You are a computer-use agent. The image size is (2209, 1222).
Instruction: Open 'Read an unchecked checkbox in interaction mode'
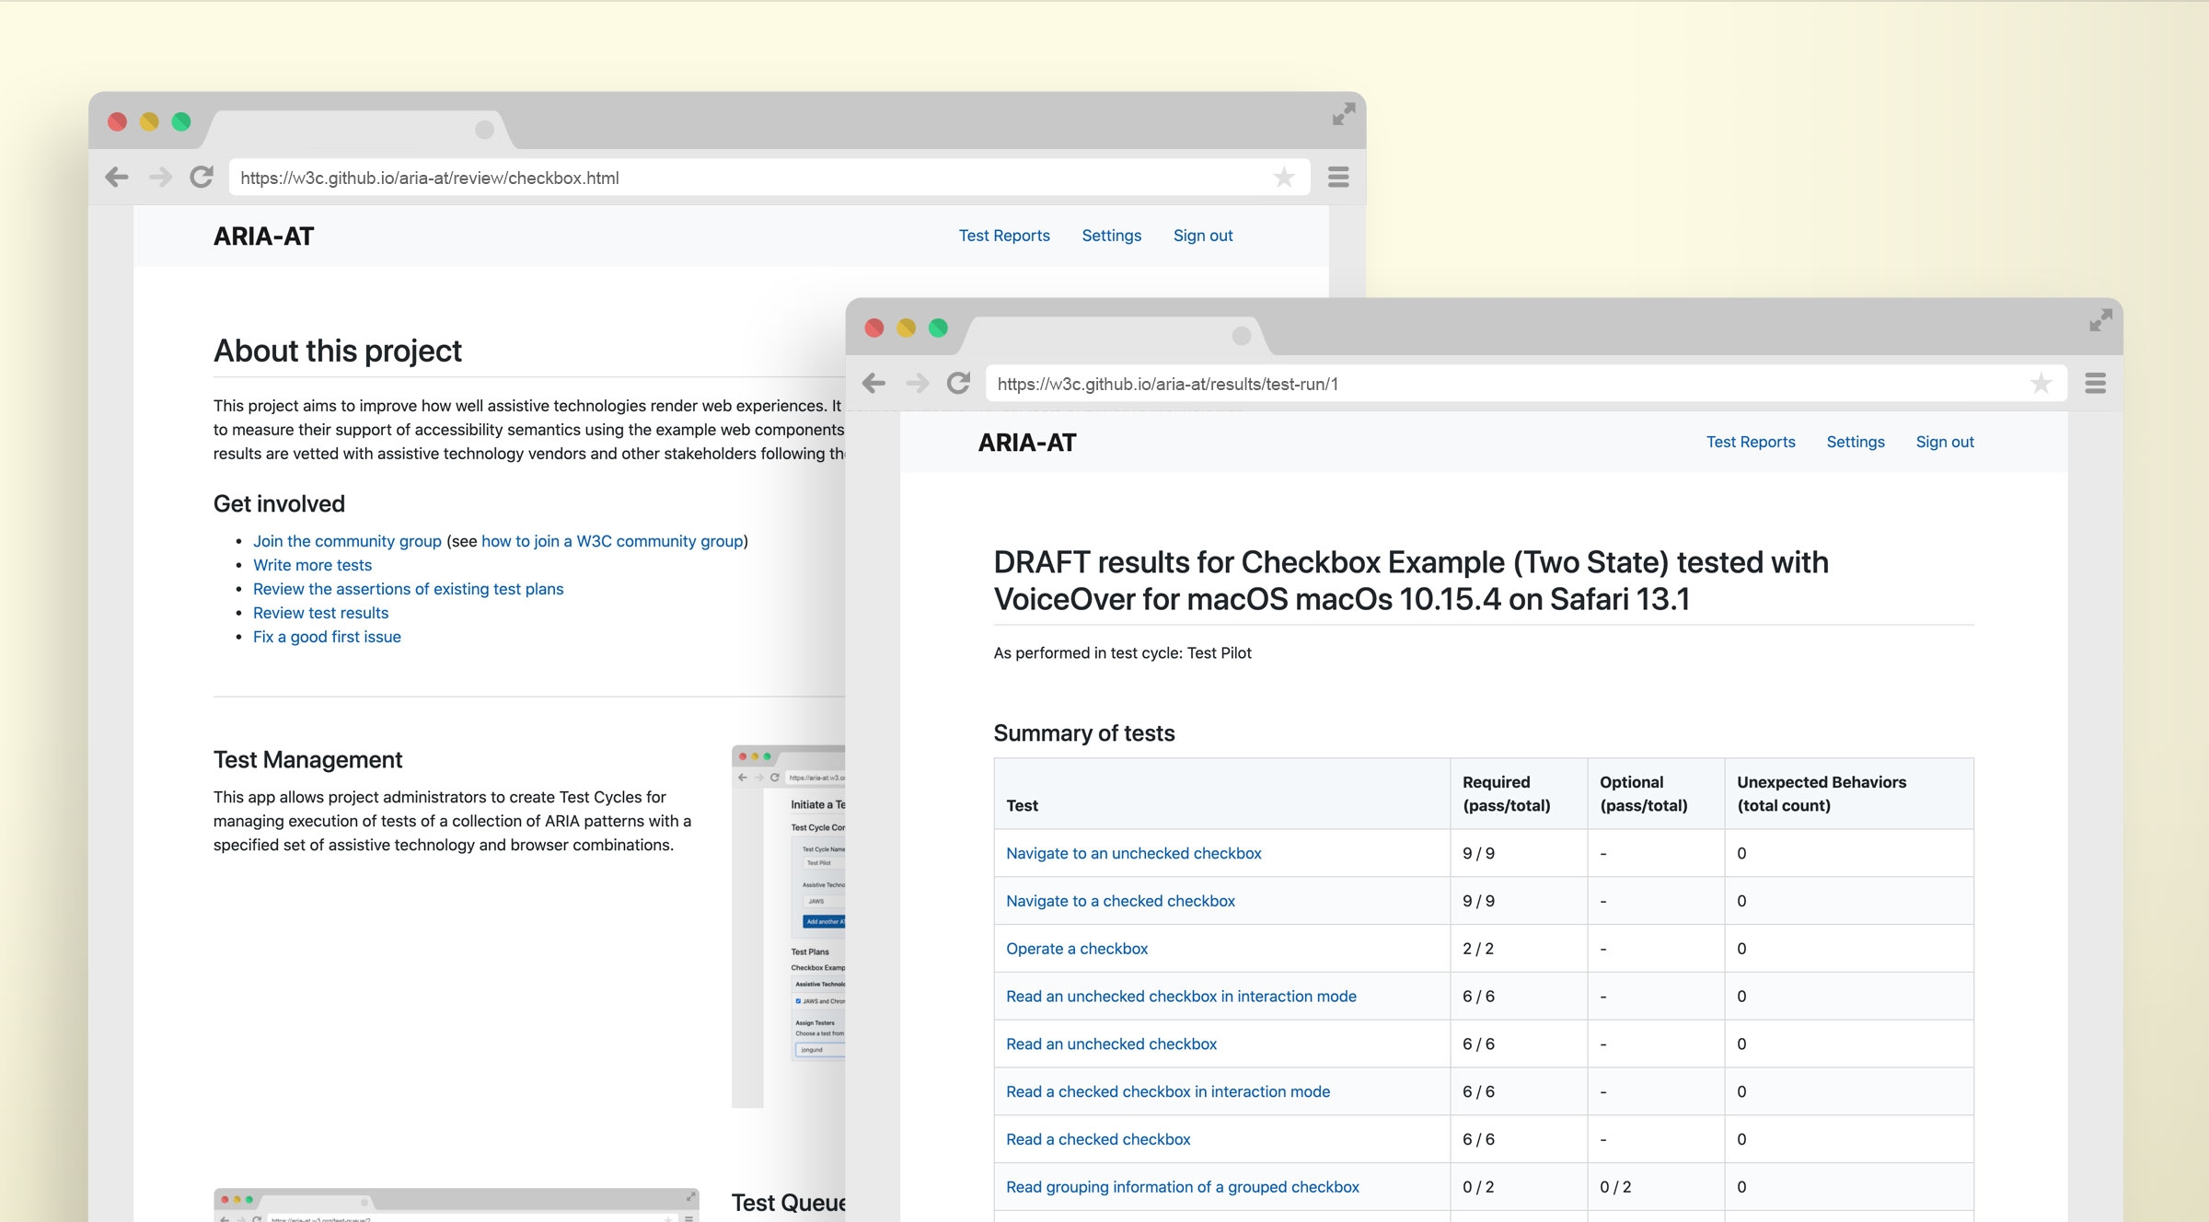pos(1181,997)
